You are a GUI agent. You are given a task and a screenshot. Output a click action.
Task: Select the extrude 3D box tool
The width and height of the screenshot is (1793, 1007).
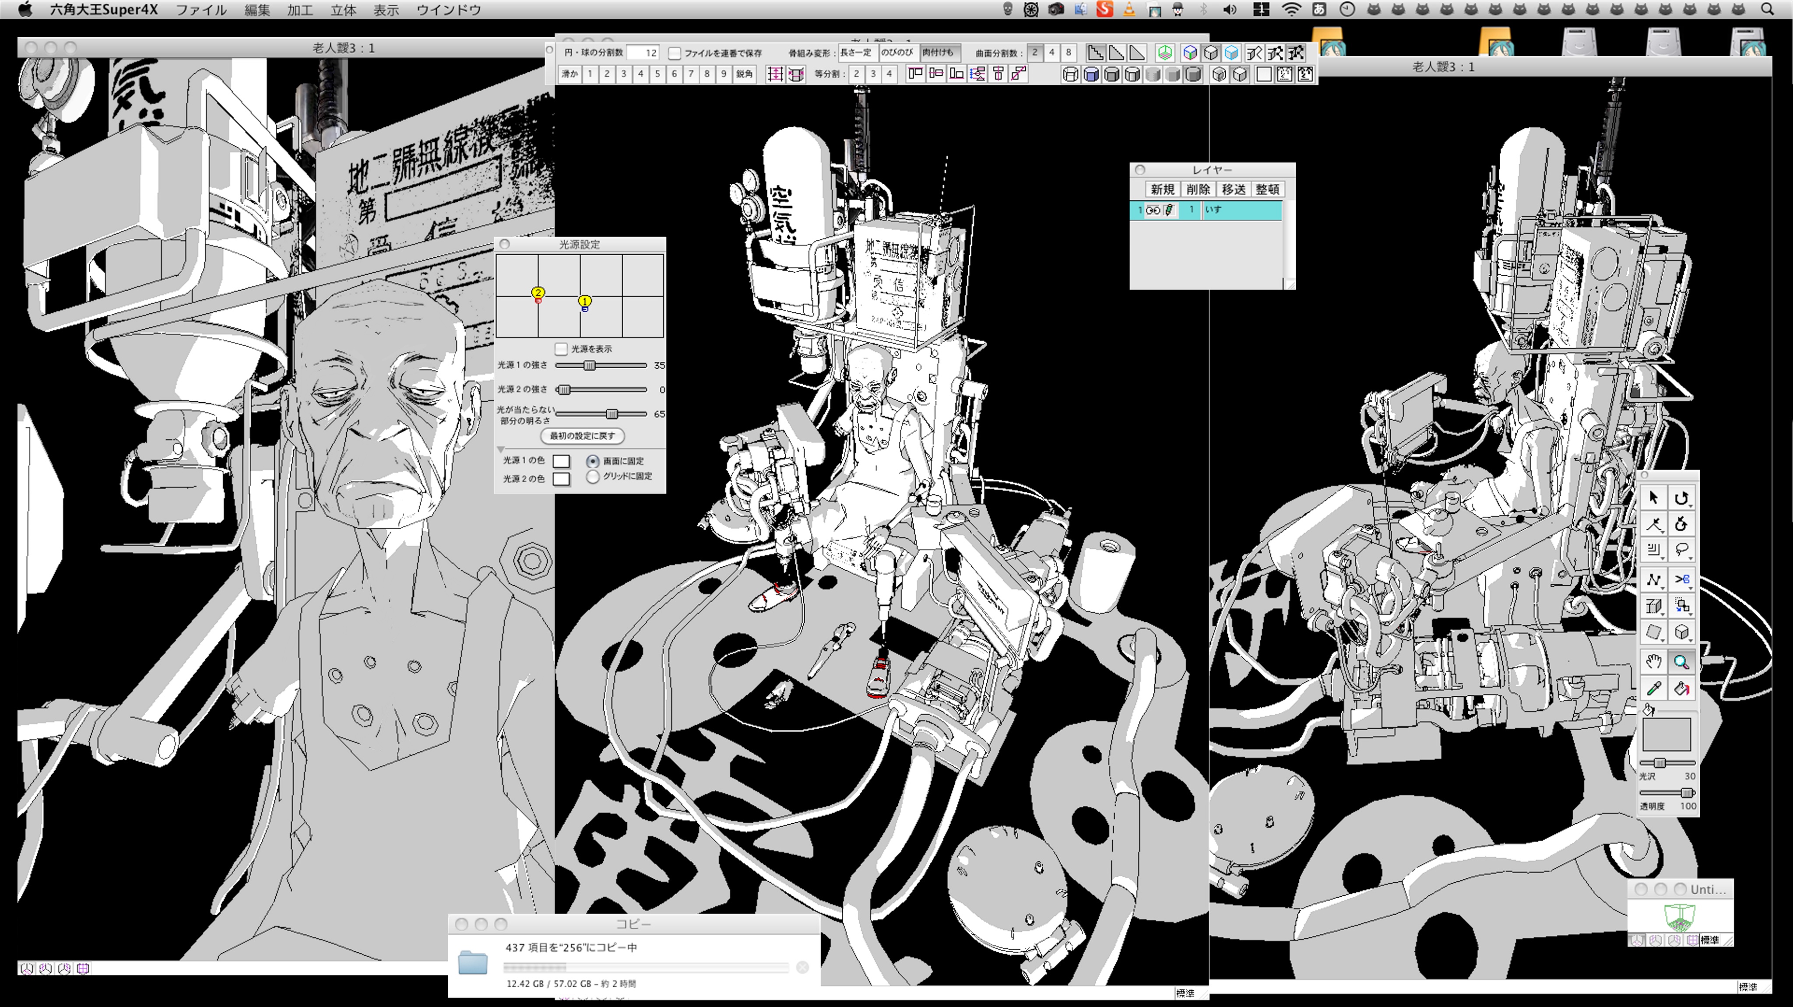[x=1654, y=605]
